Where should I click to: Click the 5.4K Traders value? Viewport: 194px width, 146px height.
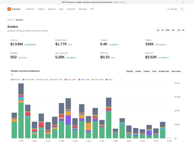click(x=104, y=44)
